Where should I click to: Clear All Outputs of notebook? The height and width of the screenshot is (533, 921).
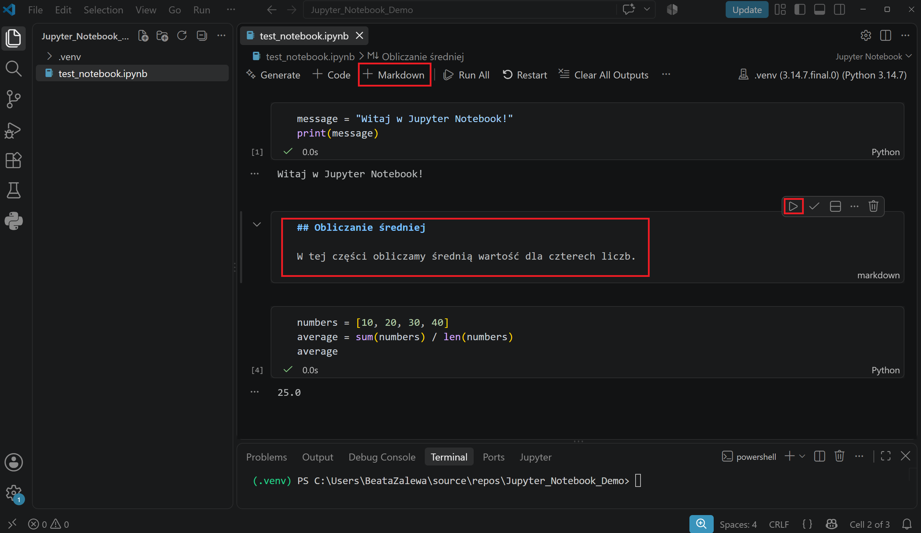coord(604,75)
